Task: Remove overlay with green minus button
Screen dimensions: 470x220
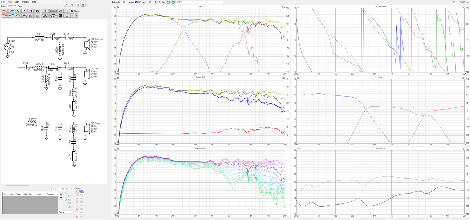Action: click(173, 2)
